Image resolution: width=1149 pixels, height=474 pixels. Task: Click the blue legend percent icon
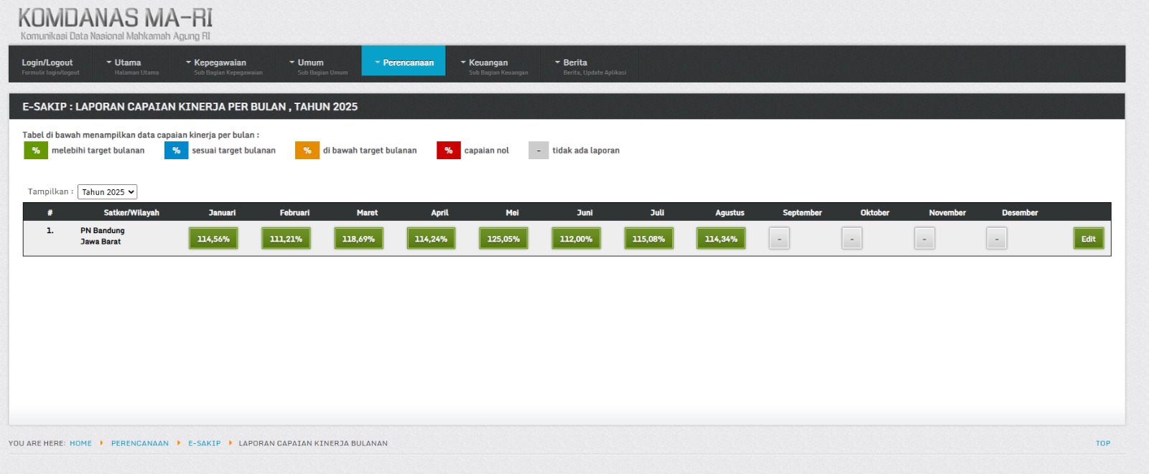pyautogui.click(x=176, y=151)
